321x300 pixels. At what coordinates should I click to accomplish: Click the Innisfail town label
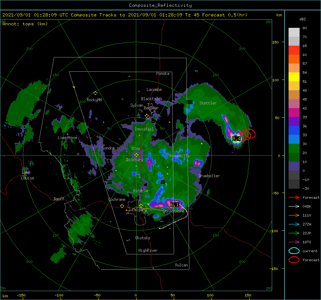pos(144,129)
